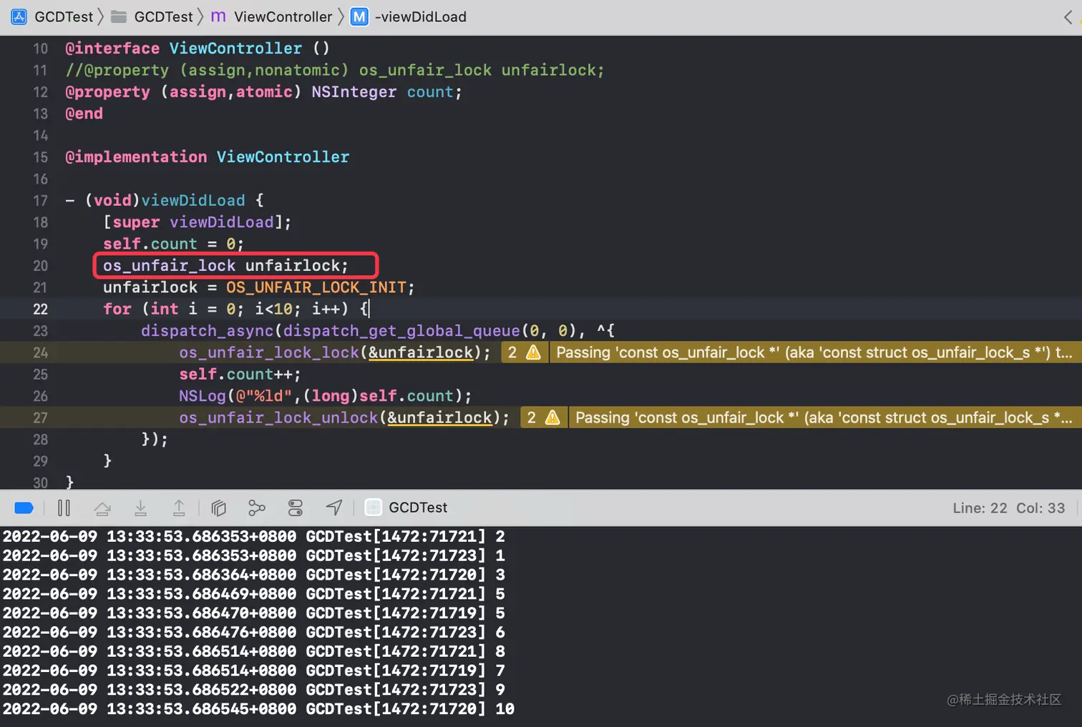Open the ViewController file breadcrumb

coord(272,16)
